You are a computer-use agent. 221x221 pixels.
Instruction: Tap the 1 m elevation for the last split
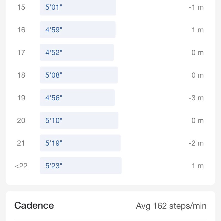(198, 166)
